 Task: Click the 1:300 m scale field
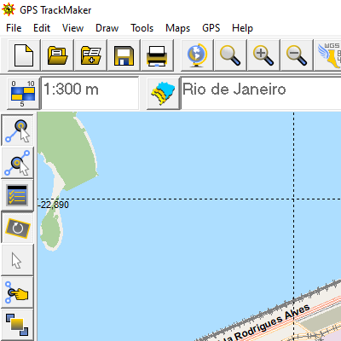(x=90, y=93)
